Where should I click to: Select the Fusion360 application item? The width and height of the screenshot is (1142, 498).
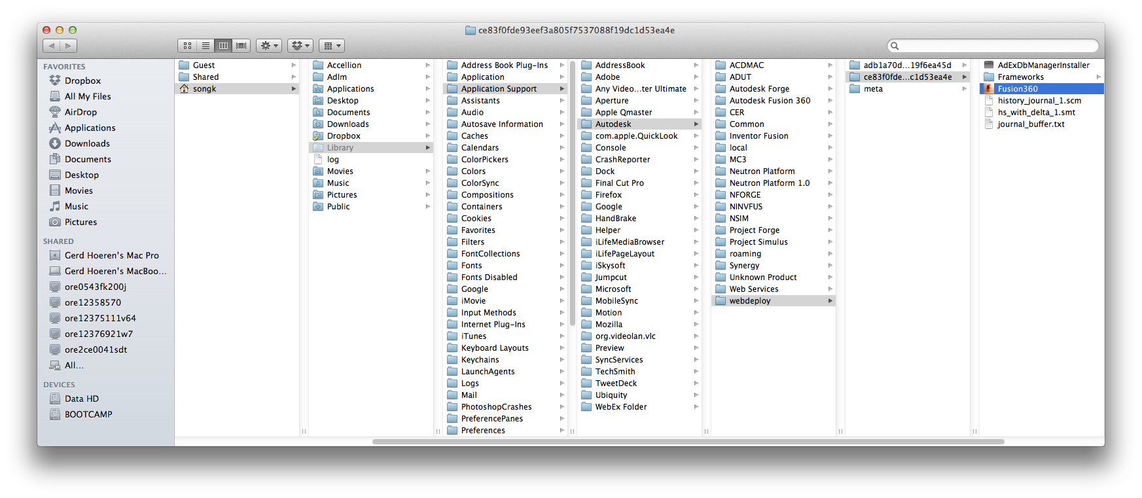(x=1042, y=89)
